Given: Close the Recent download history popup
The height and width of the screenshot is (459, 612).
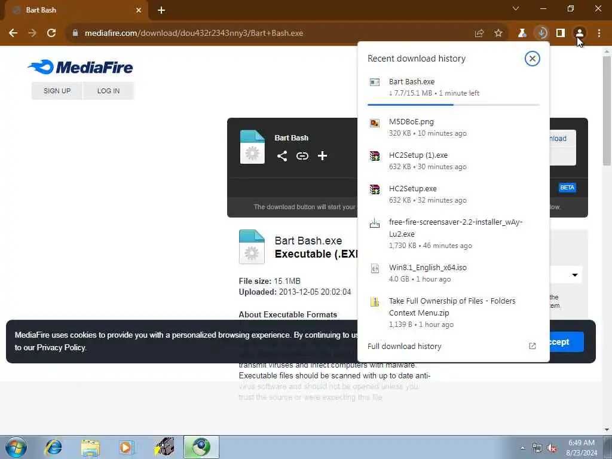Looking at the screenshot, I should [x=532, y=59].
